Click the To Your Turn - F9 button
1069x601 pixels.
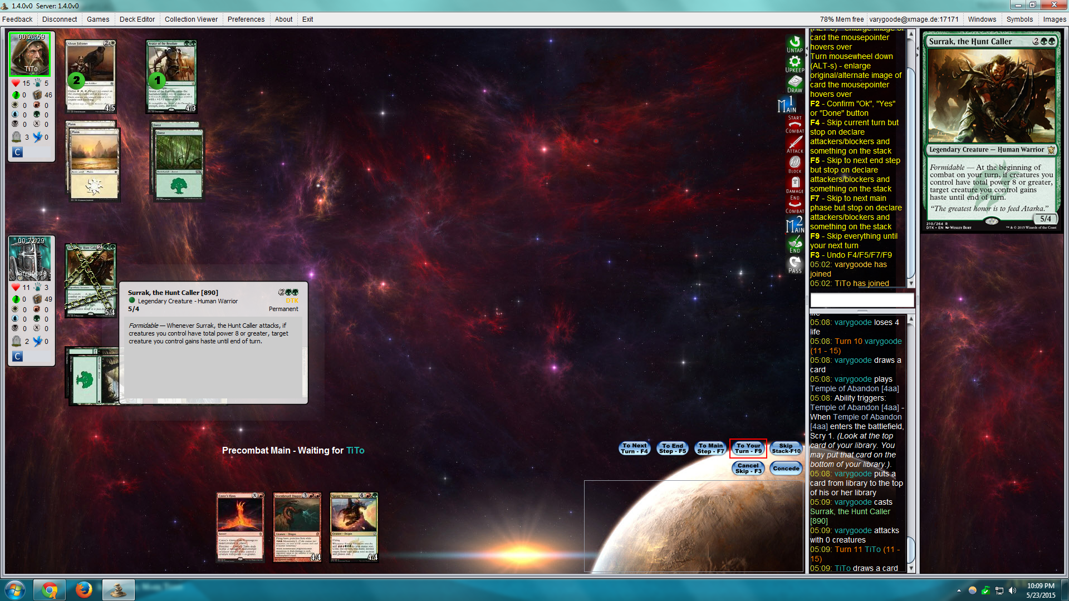748,448
